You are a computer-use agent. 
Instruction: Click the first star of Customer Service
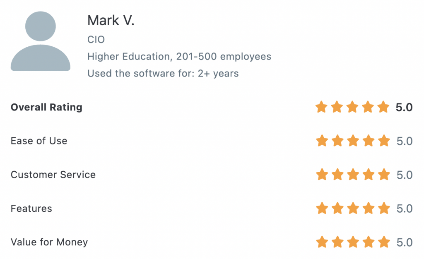point(322,175)
